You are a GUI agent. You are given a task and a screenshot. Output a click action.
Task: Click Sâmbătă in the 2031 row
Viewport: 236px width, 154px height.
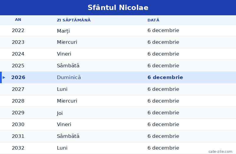pyautogui.click(x=68, y=136)
